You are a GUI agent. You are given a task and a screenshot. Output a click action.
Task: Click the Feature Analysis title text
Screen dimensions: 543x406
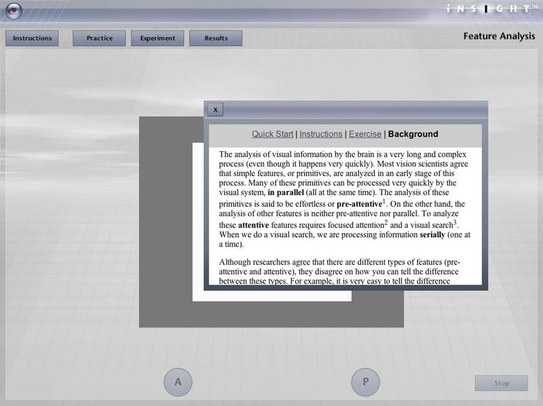point(499,36)
